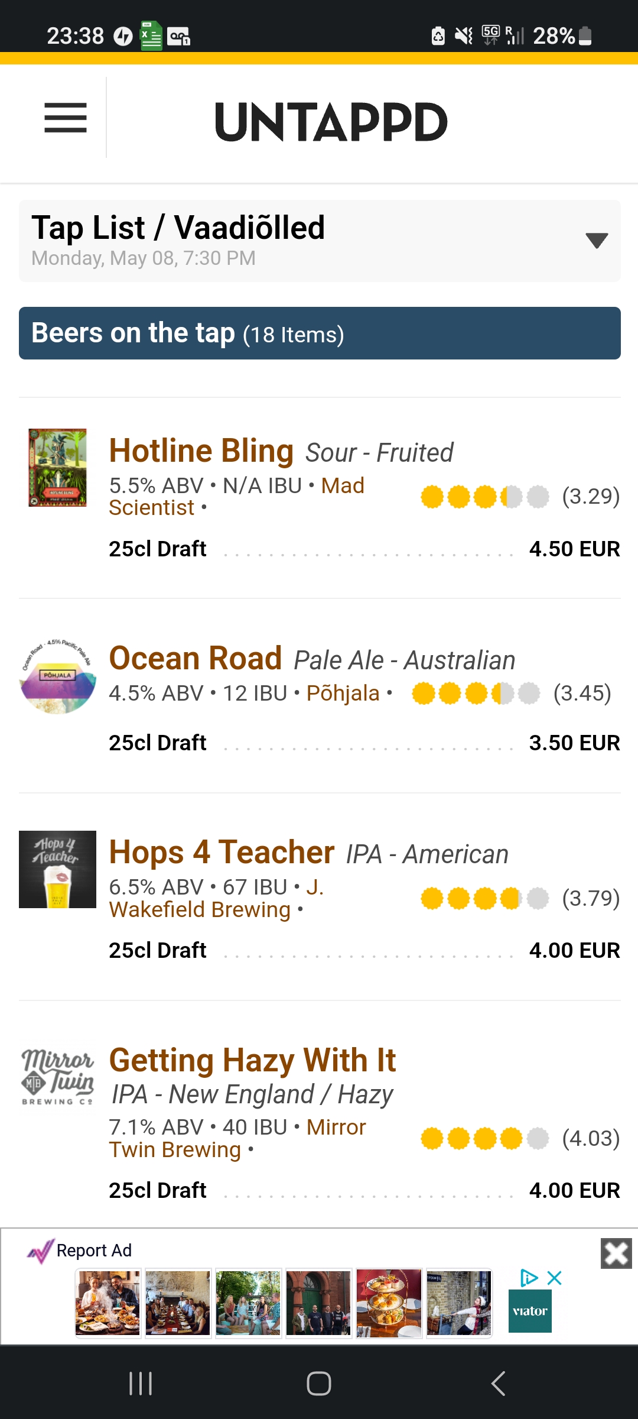The height and width of the screenshot is (1419, 638).
Task: Tap the AdChoices info icon
Action: [529, 1278]
